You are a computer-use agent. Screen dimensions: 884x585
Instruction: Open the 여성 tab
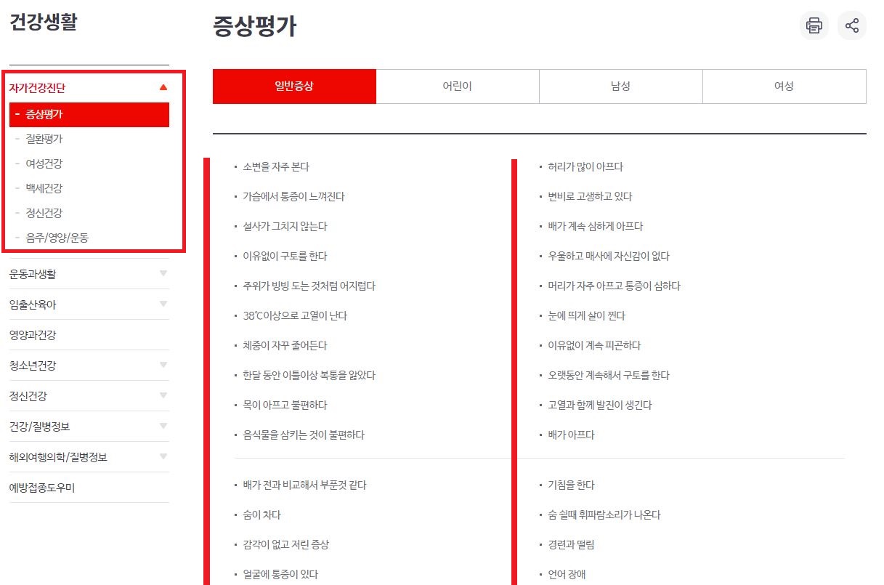coord(784,86)
